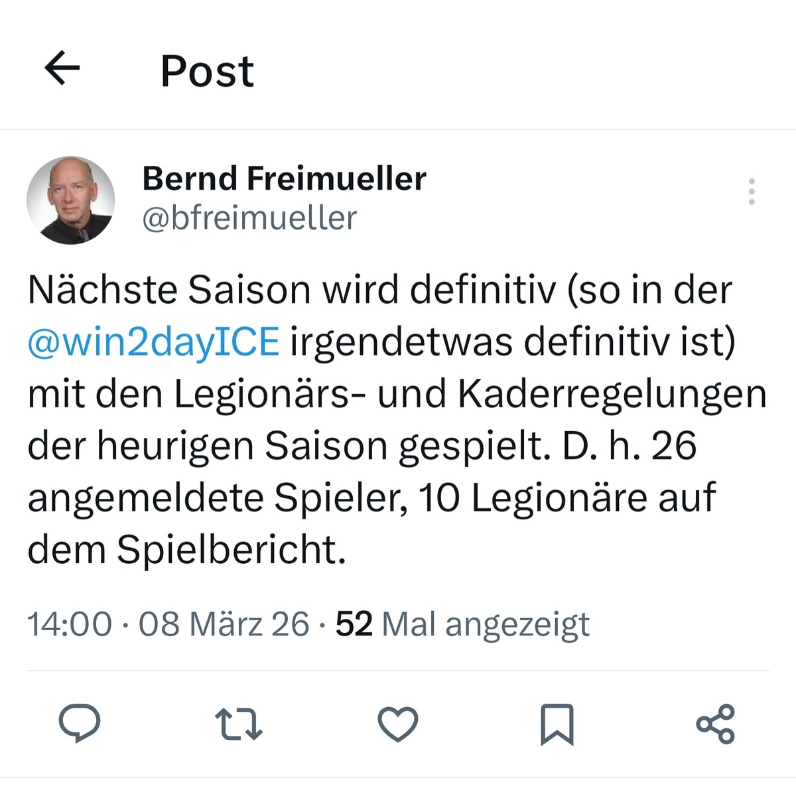
Task: Click the display name Bernd Freimueller
Action: [284, 178]
